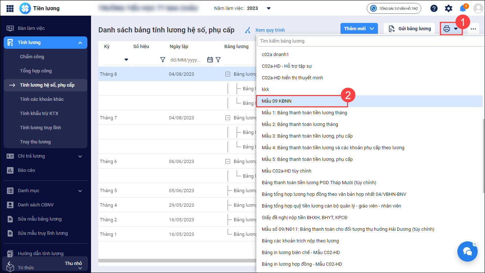The width and height of the screenshot is (485, 273).
Task: Open Tính lương truy lĩnh in the sidebar
Action: 40,127
